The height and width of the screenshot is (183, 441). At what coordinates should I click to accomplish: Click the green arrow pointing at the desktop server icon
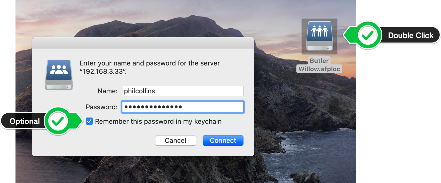(x=350, y=35)
